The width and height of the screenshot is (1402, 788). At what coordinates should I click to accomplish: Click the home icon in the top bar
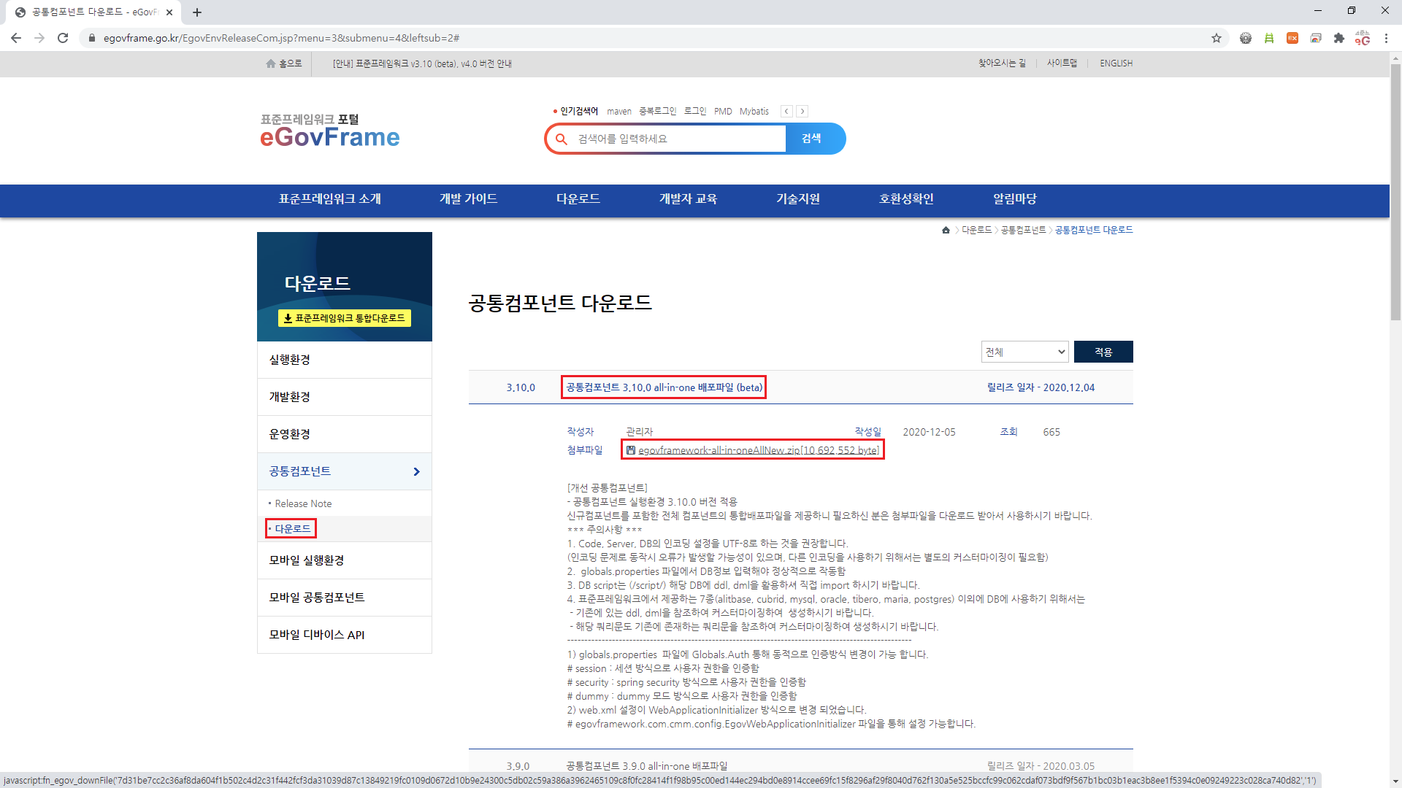coord(271,63)
